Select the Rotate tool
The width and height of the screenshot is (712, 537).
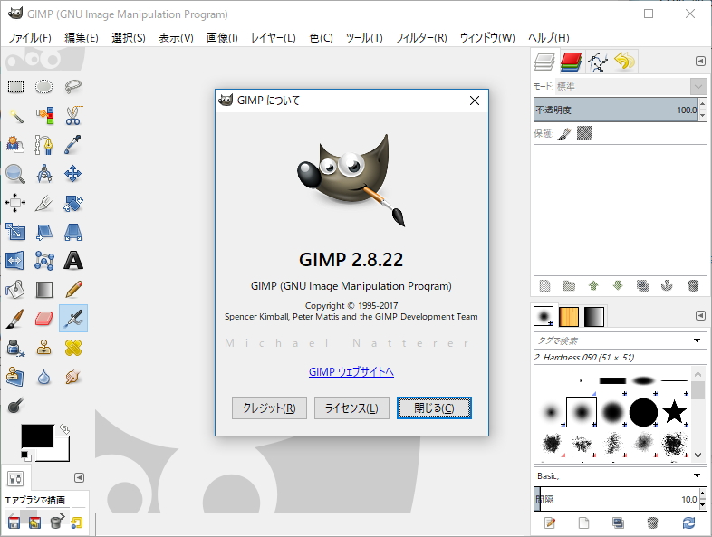73,203
